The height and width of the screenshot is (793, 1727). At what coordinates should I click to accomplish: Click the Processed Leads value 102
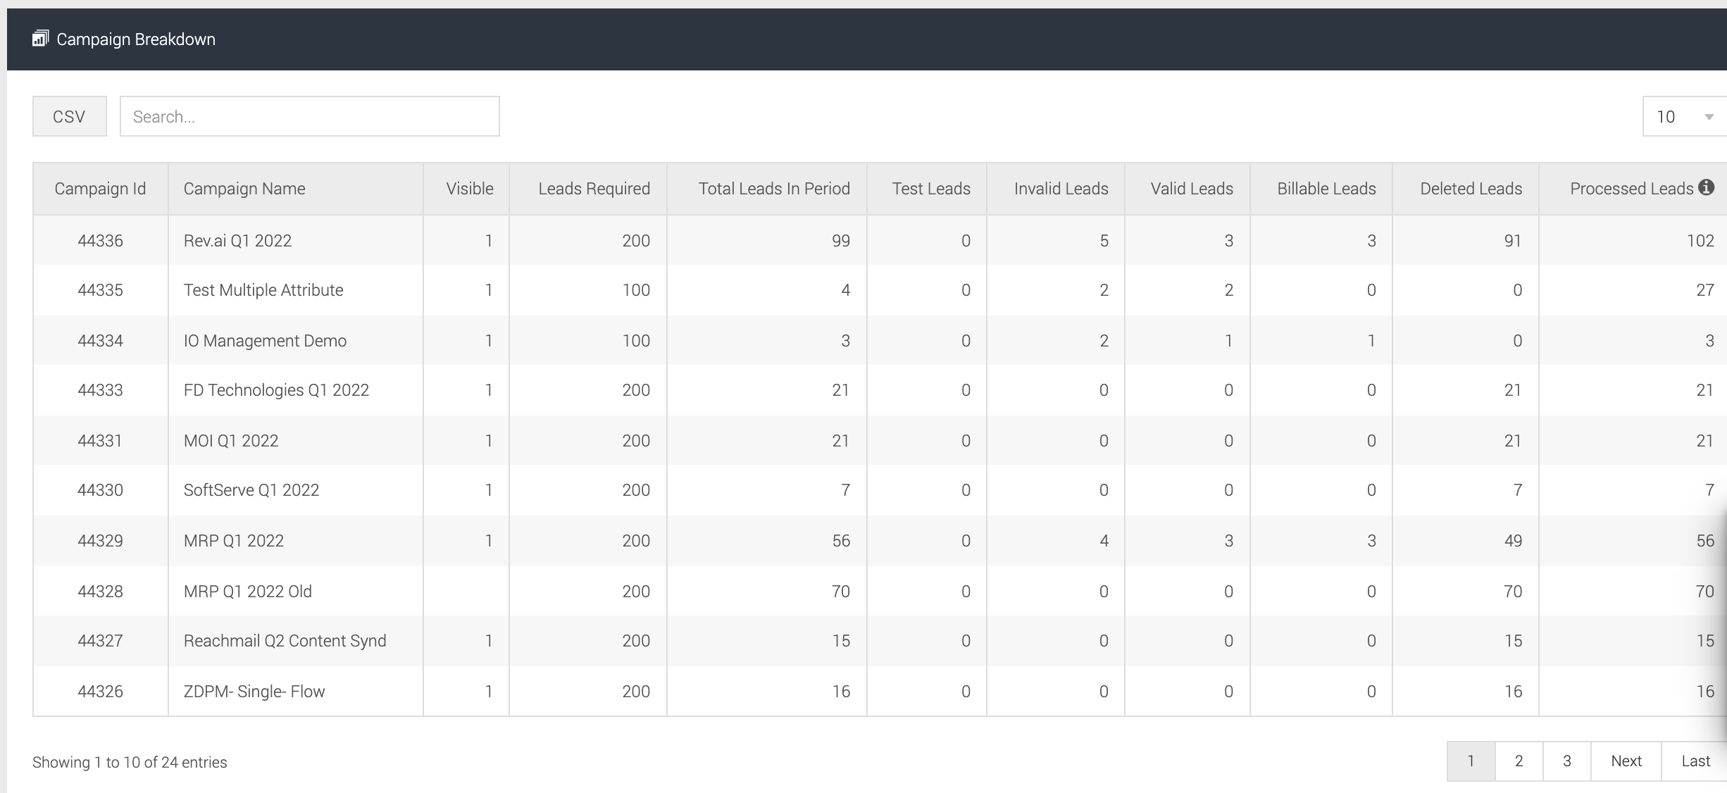(x=1700, y=241)
